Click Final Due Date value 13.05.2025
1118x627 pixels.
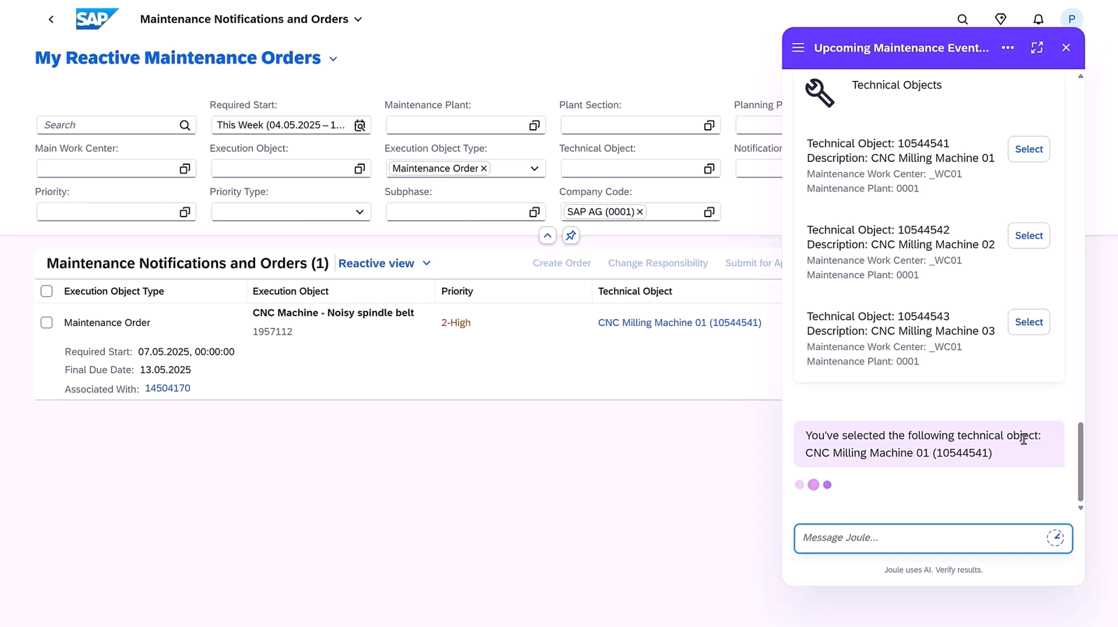(165, 370)
